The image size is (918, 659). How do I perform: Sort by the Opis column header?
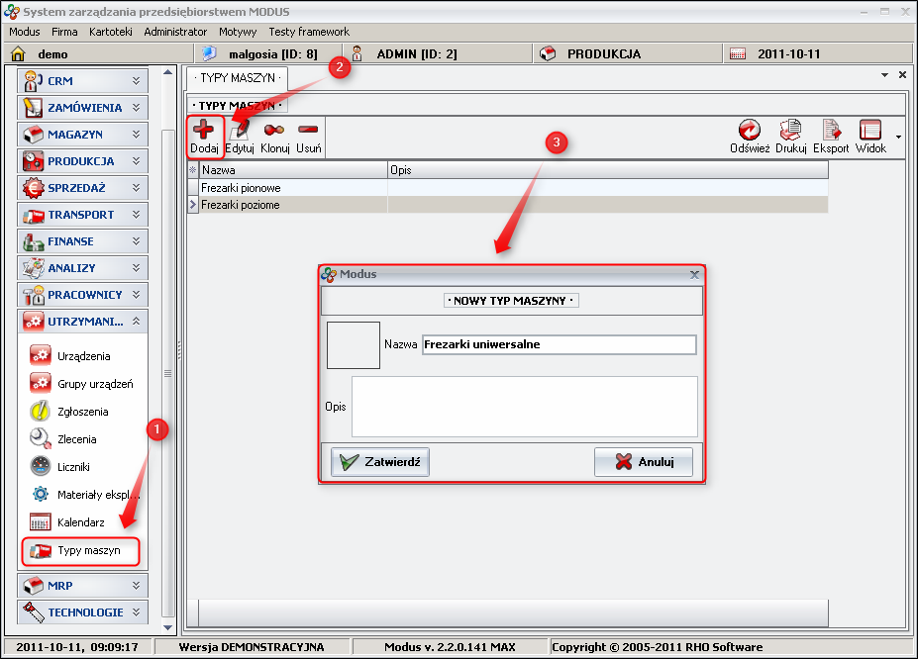(608, 170)
